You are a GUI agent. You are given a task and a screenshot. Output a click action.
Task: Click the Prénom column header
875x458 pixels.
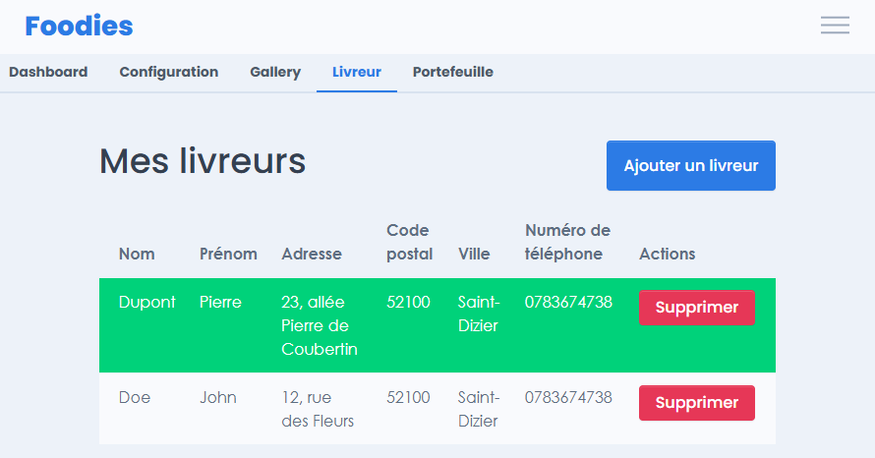(228, 254)
